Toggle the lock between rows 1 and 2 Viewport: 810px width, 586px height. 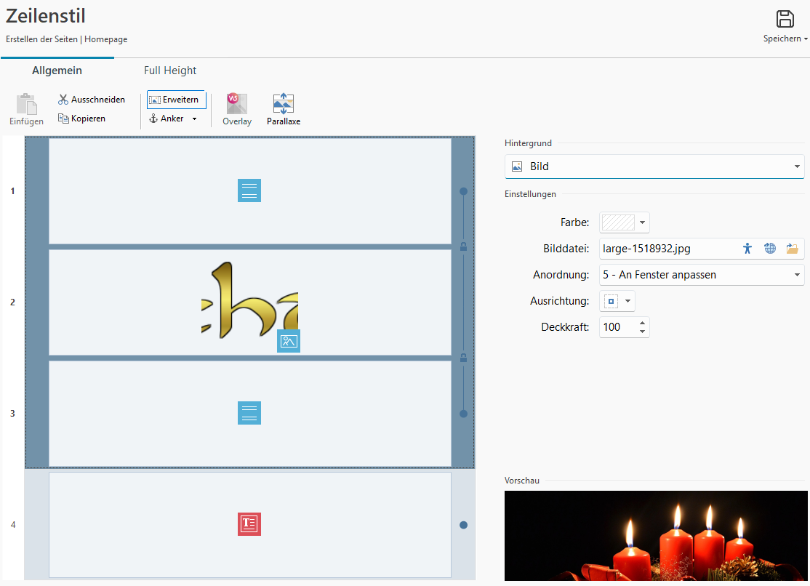click(463, 247)
